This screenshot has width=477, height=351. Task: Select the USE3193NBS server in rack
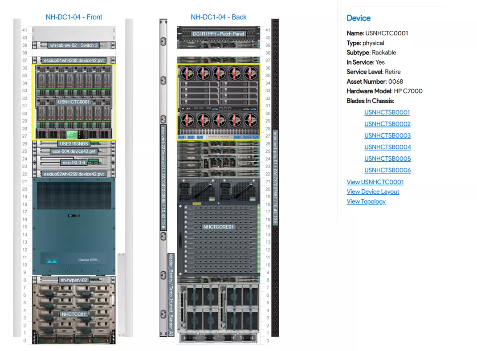[x=73, y=144]
